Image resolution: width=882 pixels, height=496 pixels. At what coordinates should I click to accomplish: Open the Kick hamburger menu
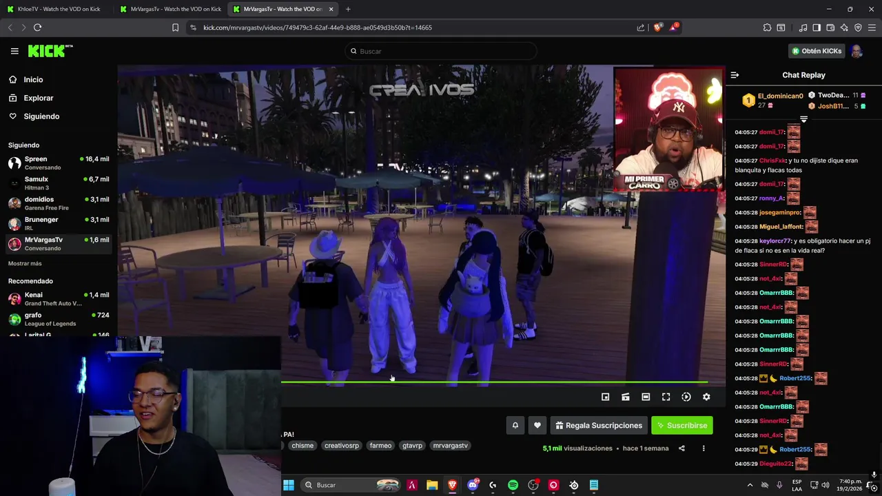point(14,51)
